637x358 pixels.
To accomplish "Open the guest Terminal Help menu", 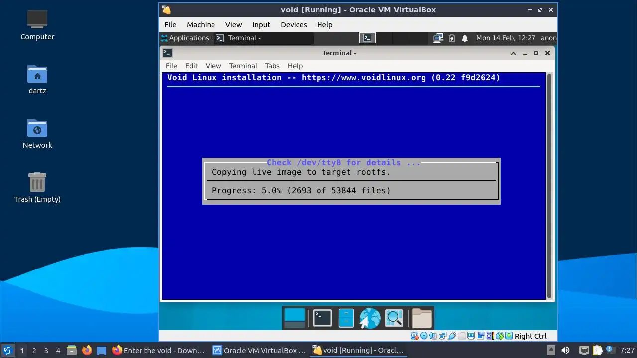I will (295, 66).
